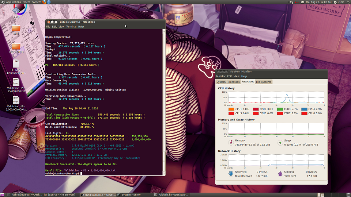The image size is (351, 197).
Task: Click the Help launcher icon in top panel
Action: click(x=49, y=2)
